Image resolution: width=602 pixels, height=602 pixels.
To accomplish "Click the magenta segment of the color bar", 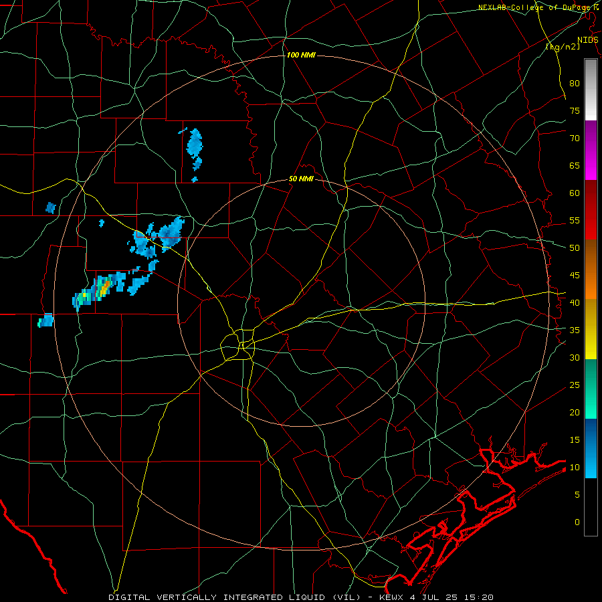I will (591, 150).
